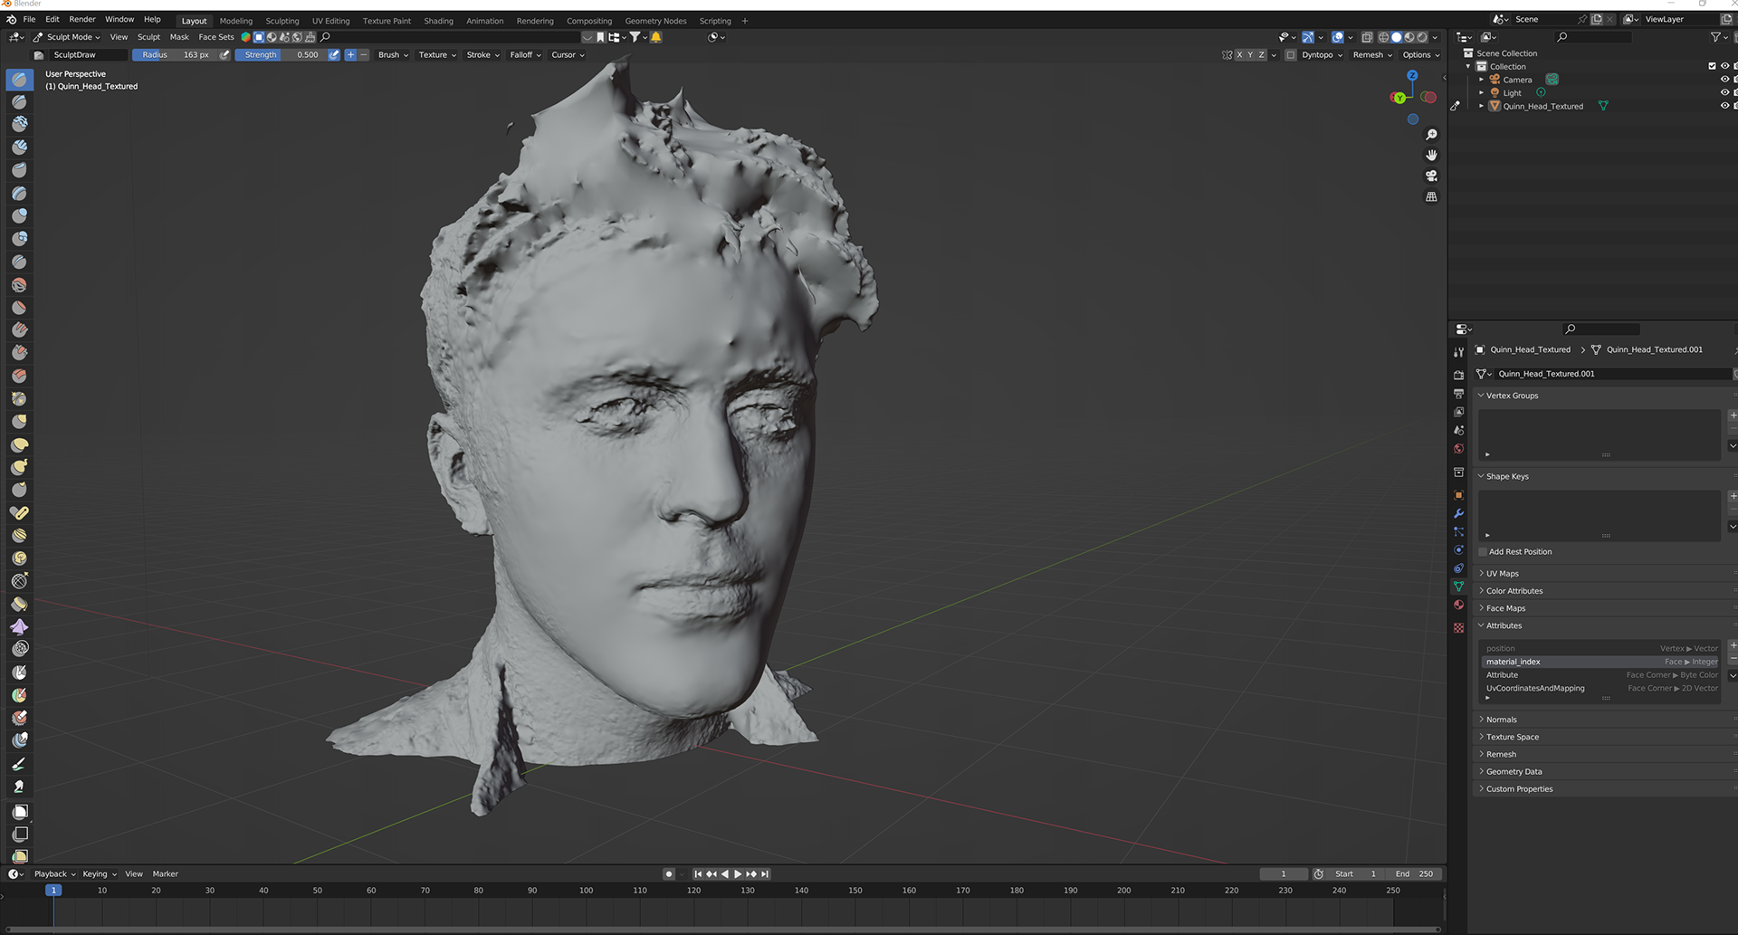Click the pan hand viewport gizmo
Viewport: 1738px width, 935px height.
tap(1431, 156)
